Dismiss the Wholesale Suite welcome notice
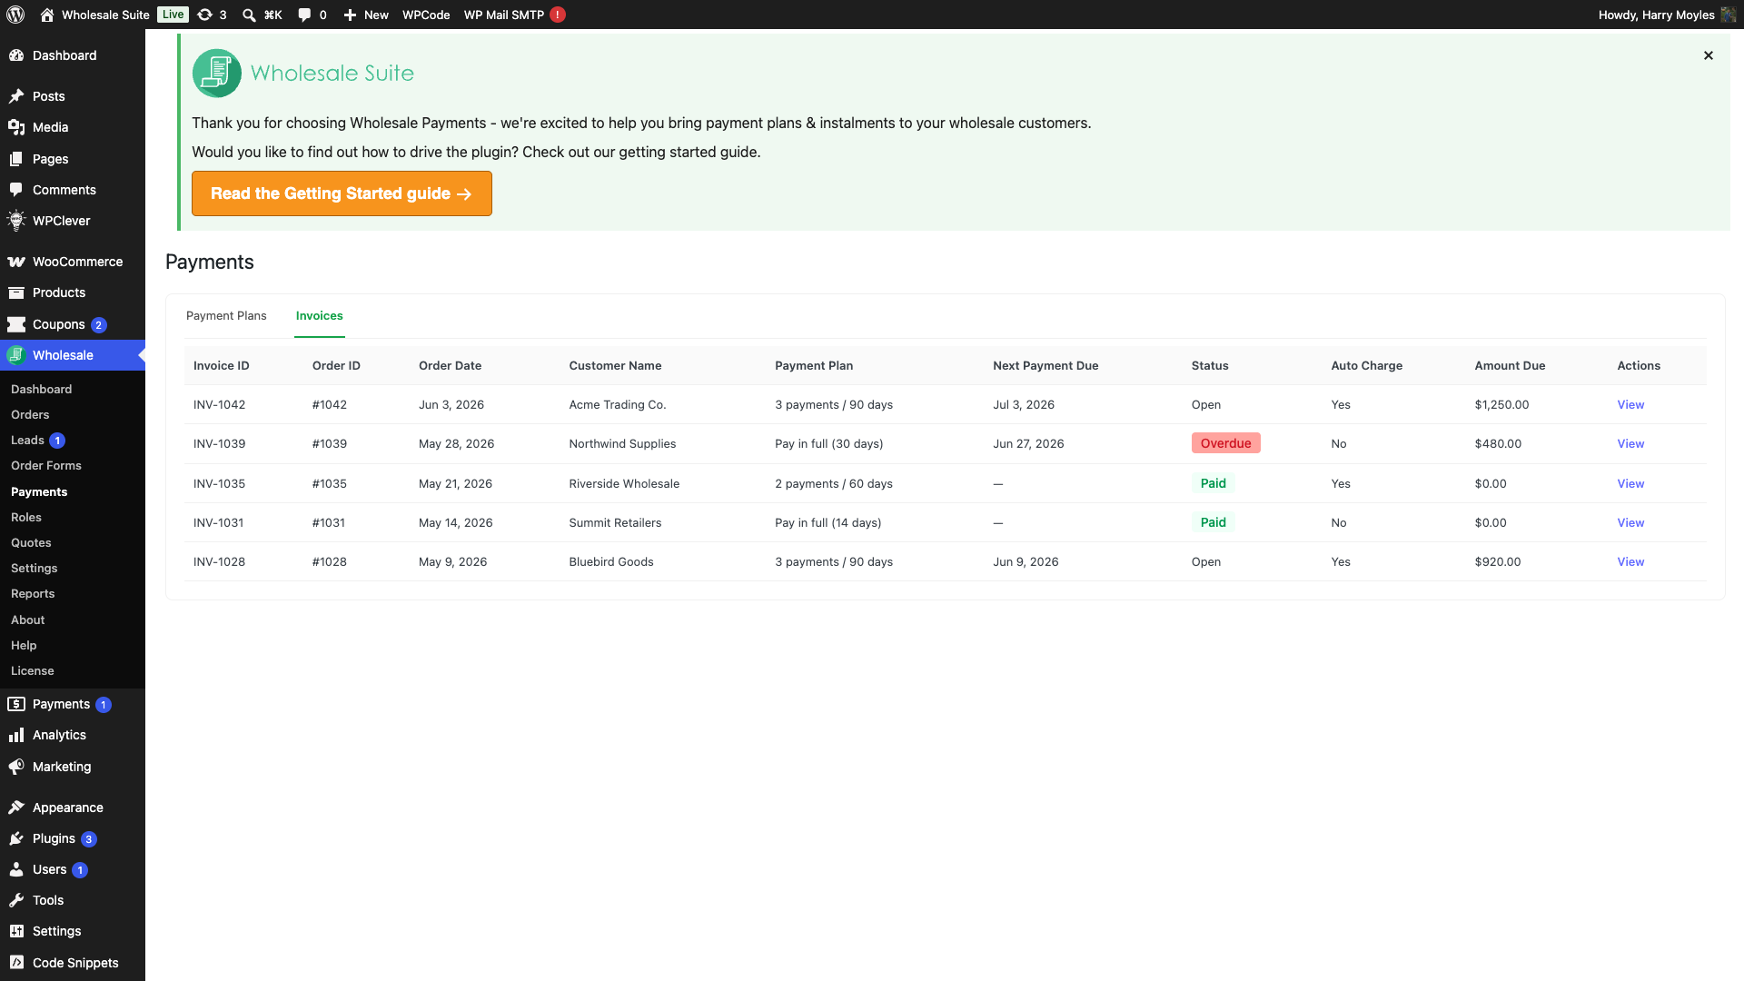Viewport: 1744px width, 981px height. 1709,55
